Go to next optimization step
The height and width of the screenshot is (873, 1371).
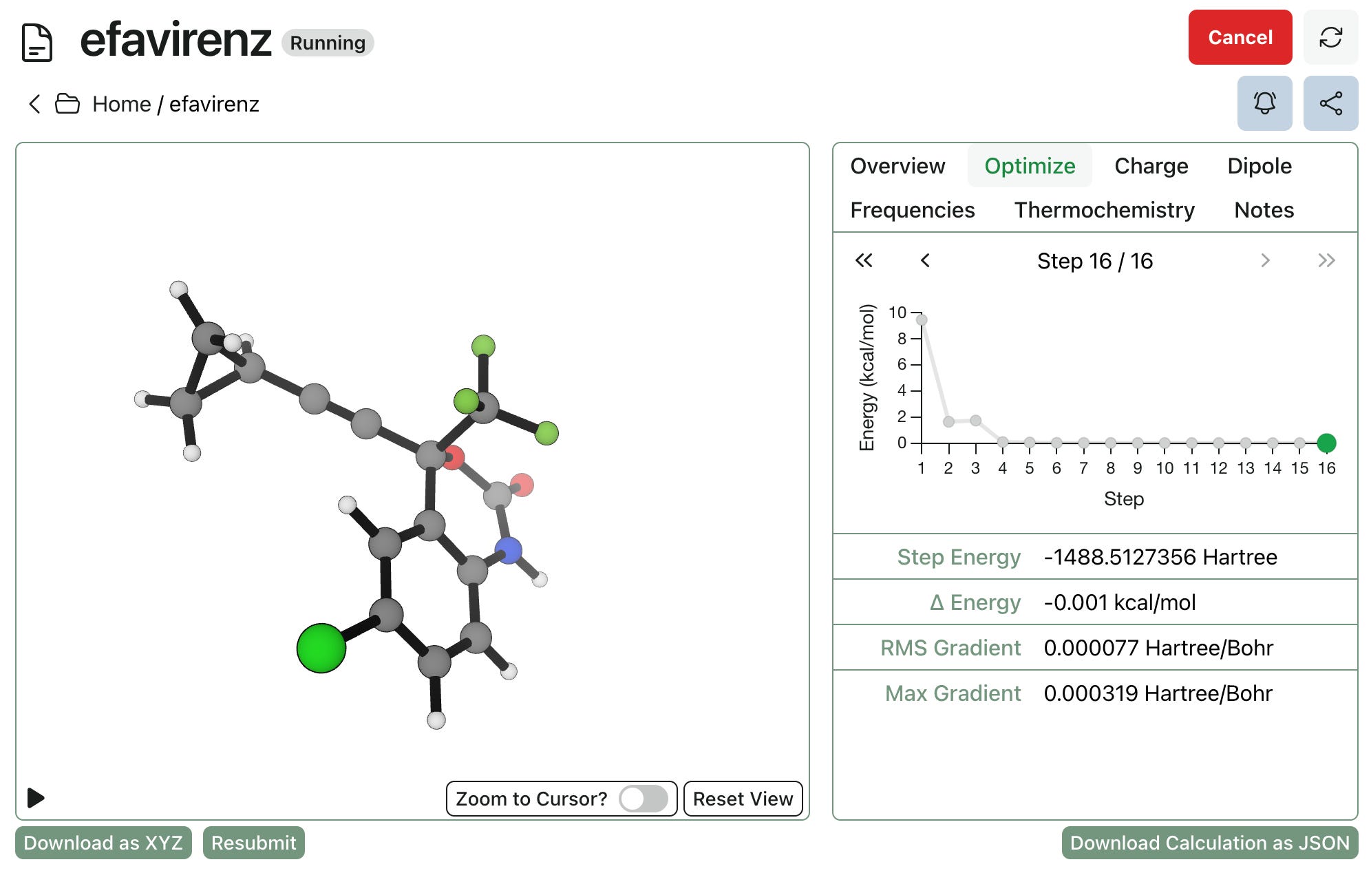(1264, 260)
